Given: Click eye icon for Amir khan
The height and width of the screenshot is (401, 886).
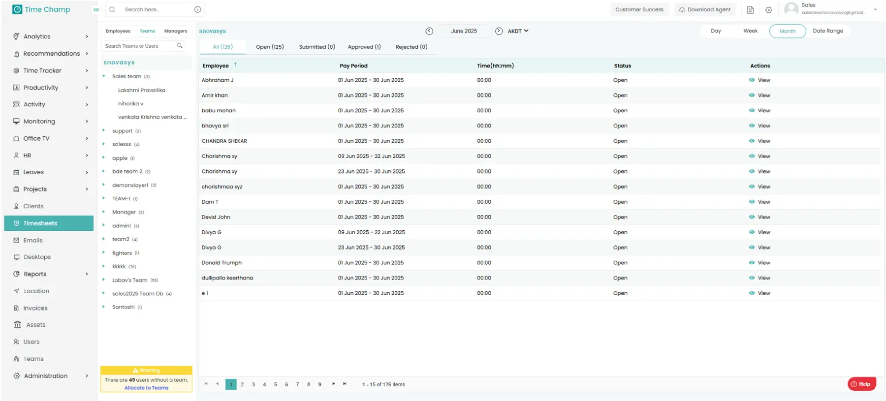Looking at the screenshot, I should click(x=752, y=95).
